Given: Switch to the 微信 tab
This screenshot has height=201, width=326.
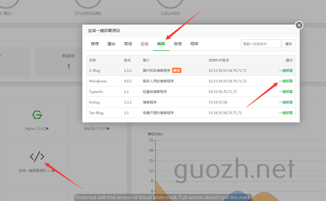Looking at the screenshot, I should tap(178, 44).
